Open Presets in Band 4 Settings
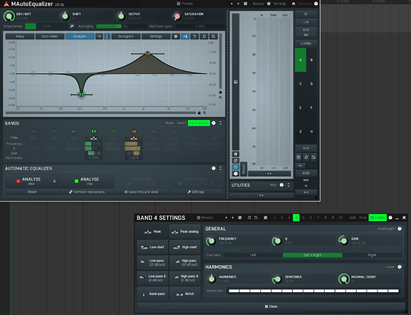The height and width of the screenshot is (315, 411). click(x=205, y=218)
